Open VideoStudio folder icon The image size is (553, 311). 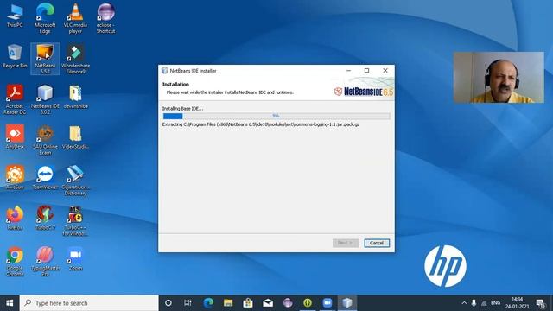(75, 137)
